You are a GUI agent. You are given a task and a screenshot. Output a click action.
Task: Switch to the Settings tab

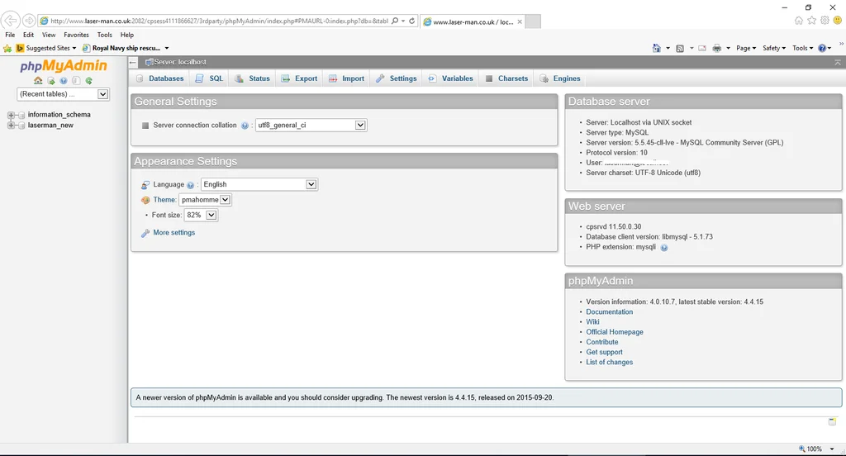click(397, 78)
